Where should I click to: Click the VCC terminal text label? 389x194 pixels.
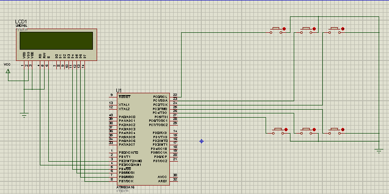click(x=7, y=64)
